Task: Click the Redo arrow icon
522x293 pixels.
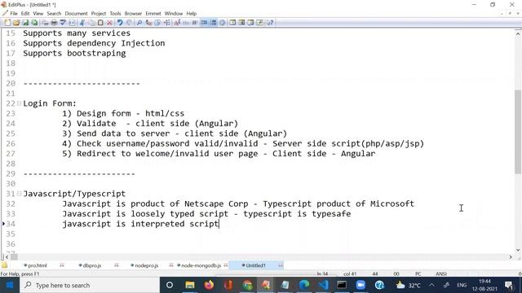Action: click(129, 23)
